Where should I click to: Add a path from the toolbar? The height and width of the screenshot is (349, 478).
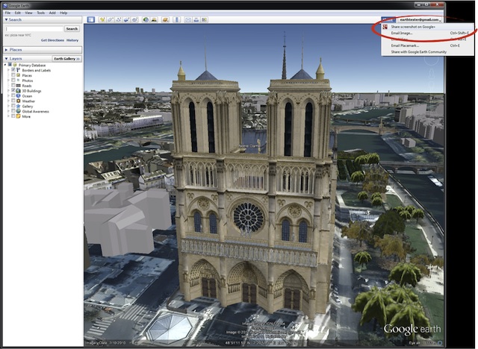[118, 19]
